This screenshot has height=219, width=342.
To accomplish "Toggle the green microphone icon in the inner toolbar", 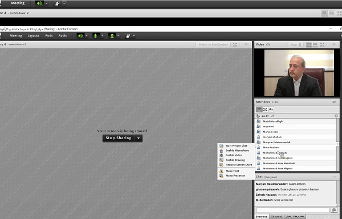I will (x=96, y=36).
